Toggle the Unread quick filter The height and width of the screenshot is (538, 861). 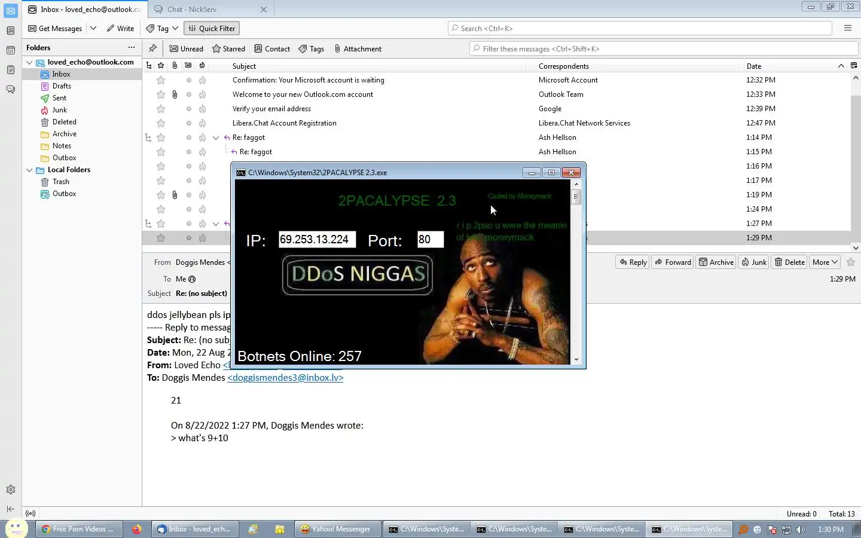click(x=187, y=49)
